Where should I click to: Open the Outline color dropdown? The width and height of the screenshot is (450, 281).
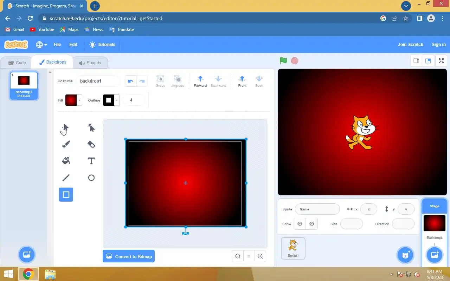(117, 100)
